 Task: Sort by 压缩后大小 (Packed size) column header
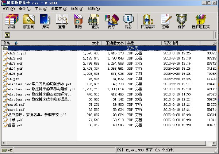114,43
